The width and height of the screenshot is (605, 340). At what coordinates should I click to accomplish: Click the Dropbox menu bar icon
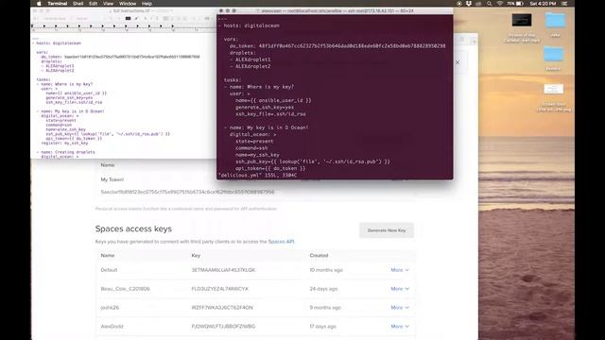469,4
